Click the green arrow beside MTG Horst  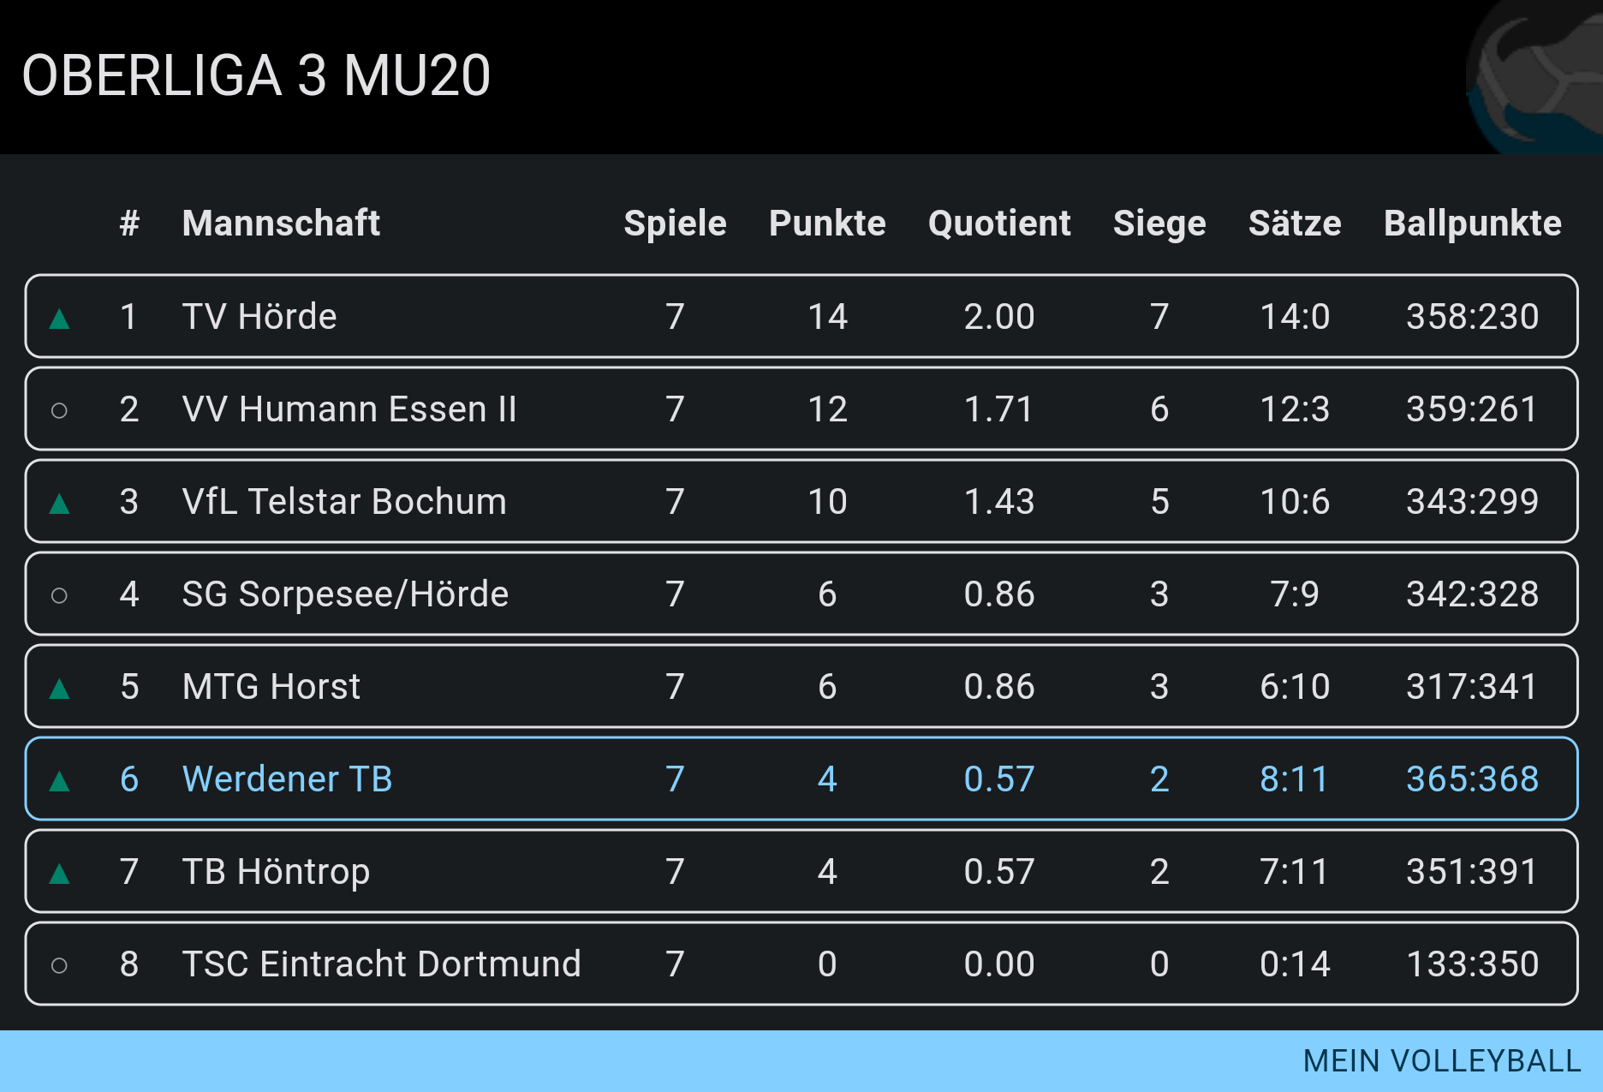(59, 689)
